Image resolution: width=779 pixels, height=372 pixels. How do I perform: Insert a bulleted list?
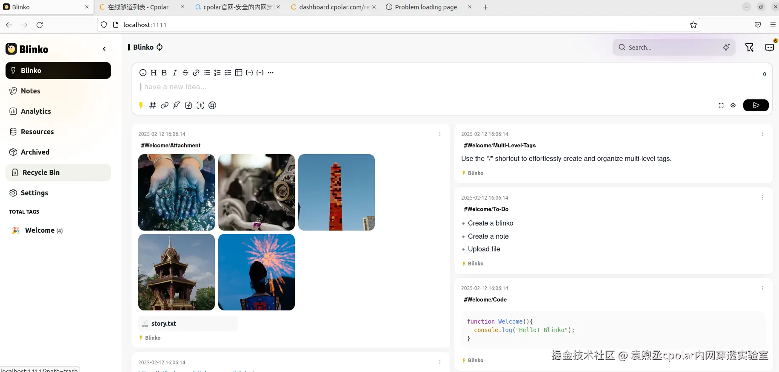click(207, 73)
